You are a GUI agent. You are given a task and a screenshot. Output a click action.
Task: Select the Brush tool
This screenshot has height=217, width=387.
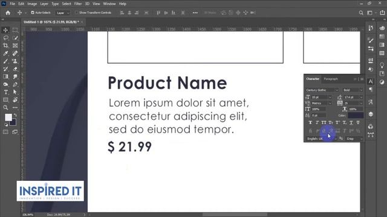(x=5, y=61)
